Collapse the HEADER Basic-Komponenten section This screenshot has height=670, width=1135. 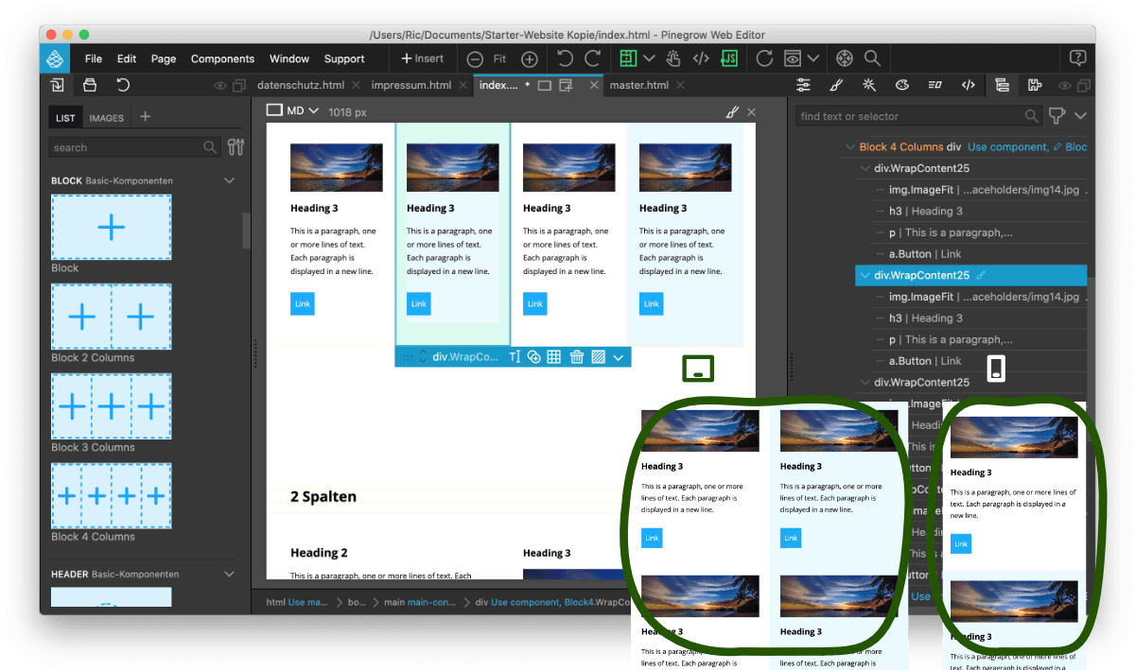click(x=229, y=574)
